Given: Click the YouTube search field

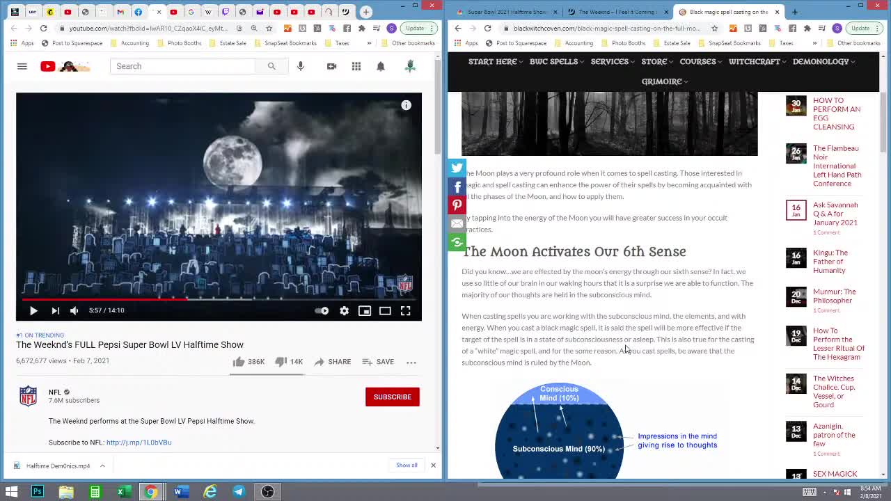Looking at the screenshot, I should 184,66.
